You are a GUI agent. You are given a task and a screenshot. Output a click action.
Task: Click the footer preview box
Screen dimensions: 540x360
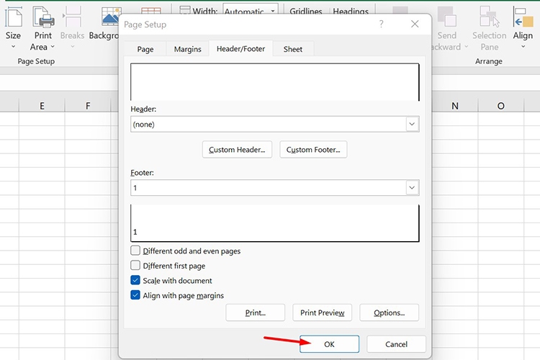pyautogui.click(x=274, y=223)
